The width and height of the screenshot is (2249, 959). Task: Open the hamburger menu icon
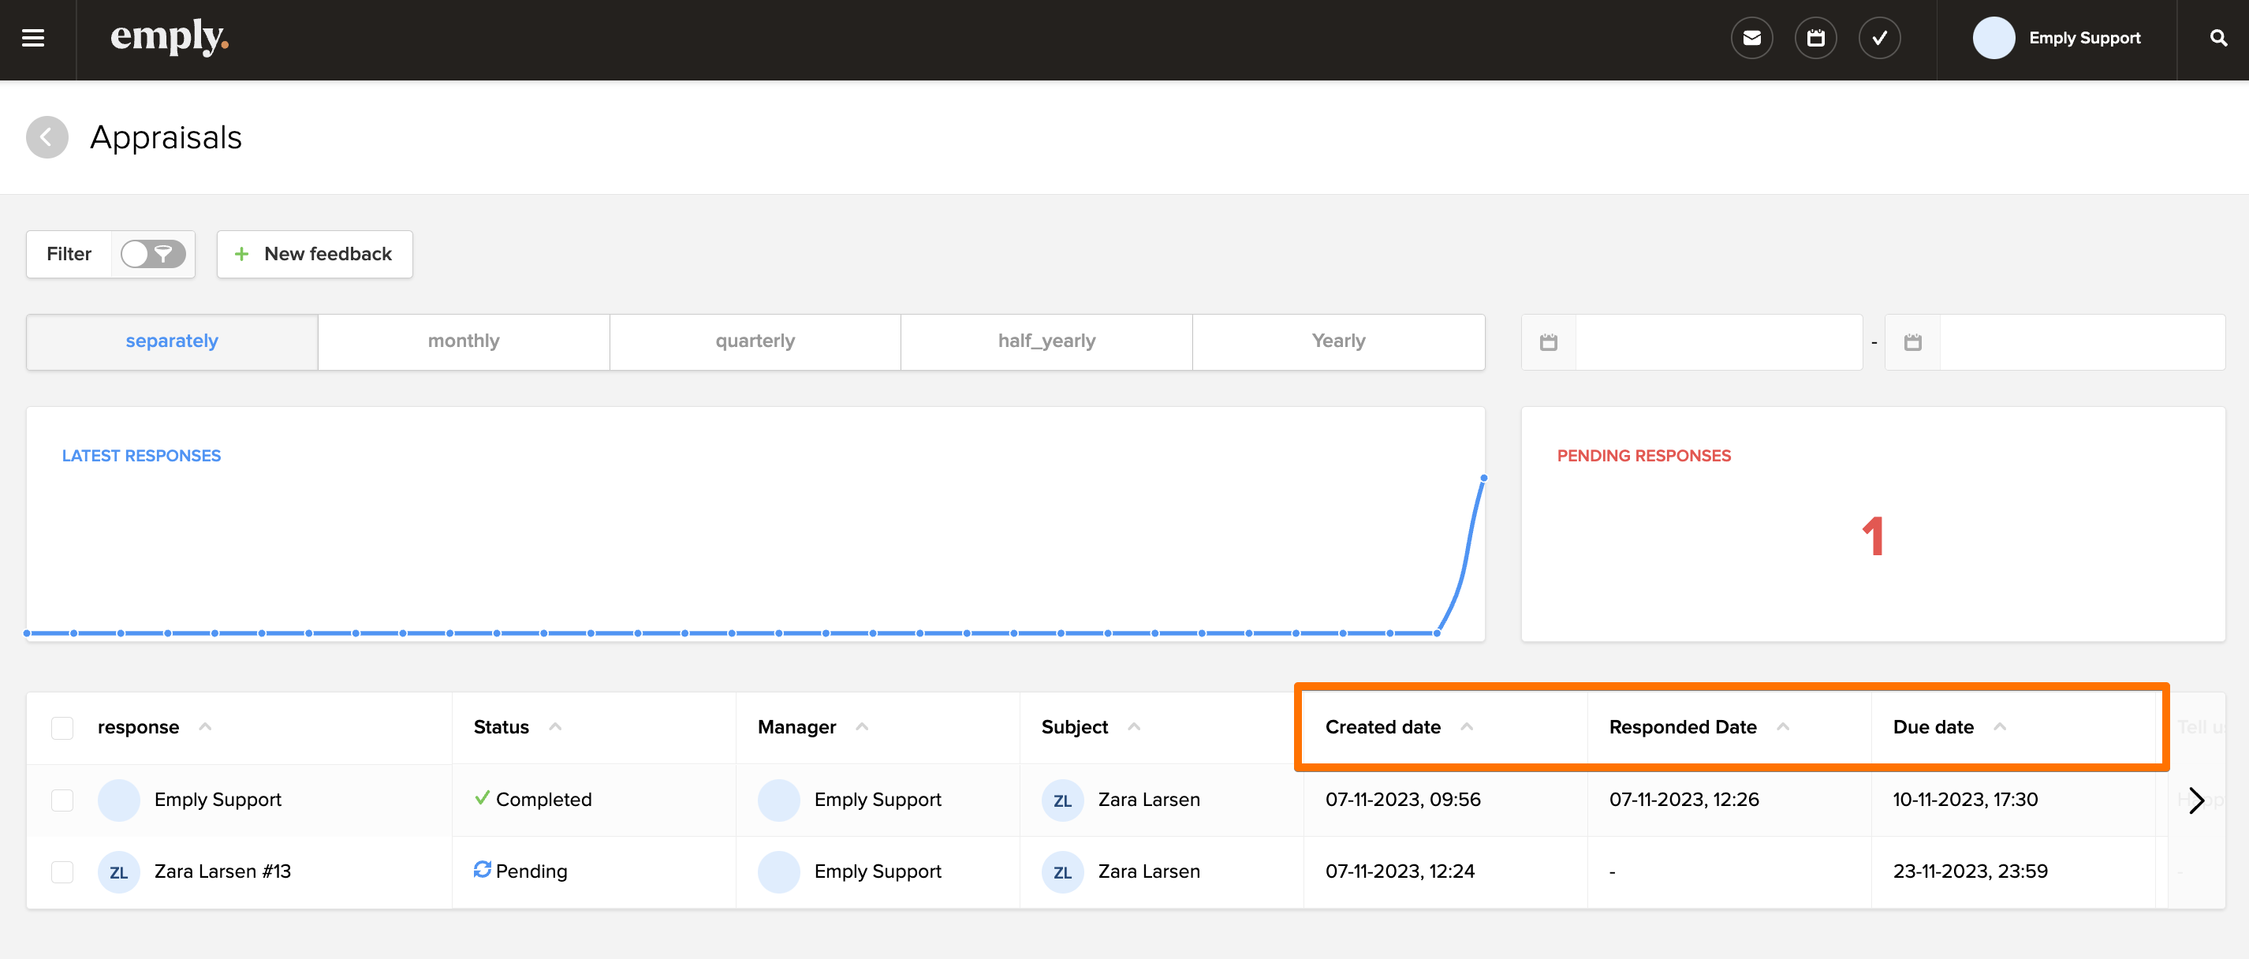point(33,39)
